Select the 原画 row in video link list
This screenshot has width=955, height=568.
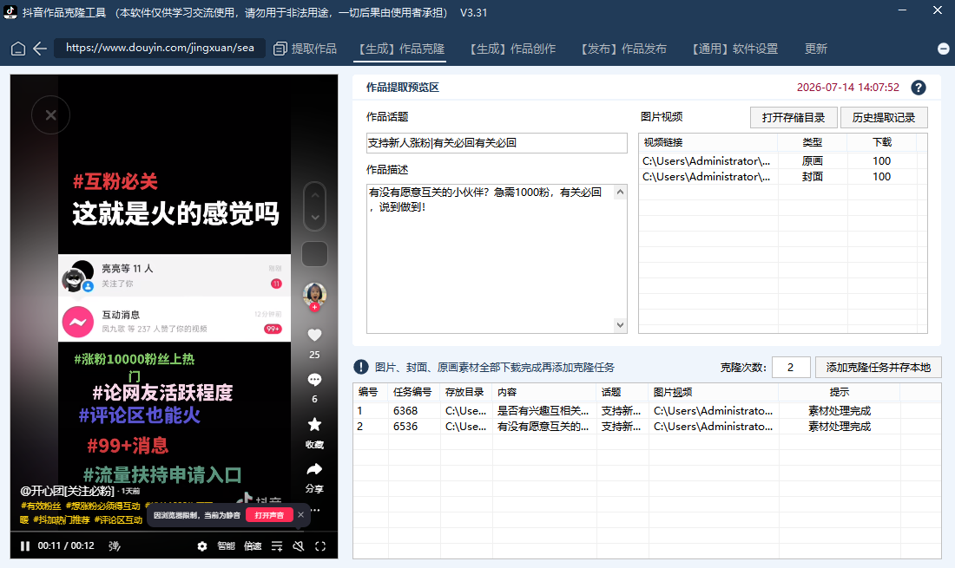tap(782, 160)
